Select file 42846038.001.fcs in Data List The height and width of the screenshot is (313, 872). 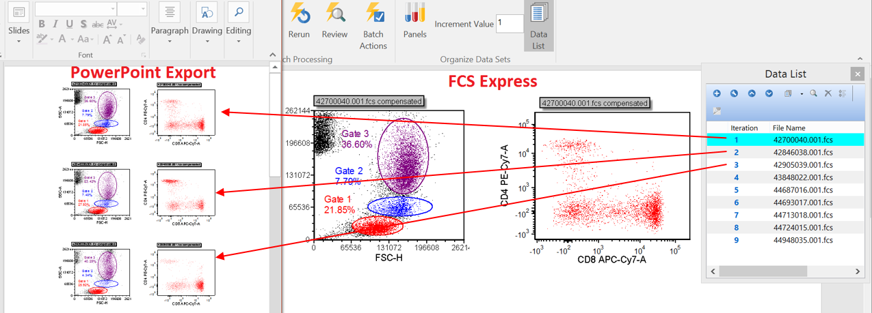pyautogui.click(x=802, y=152)
